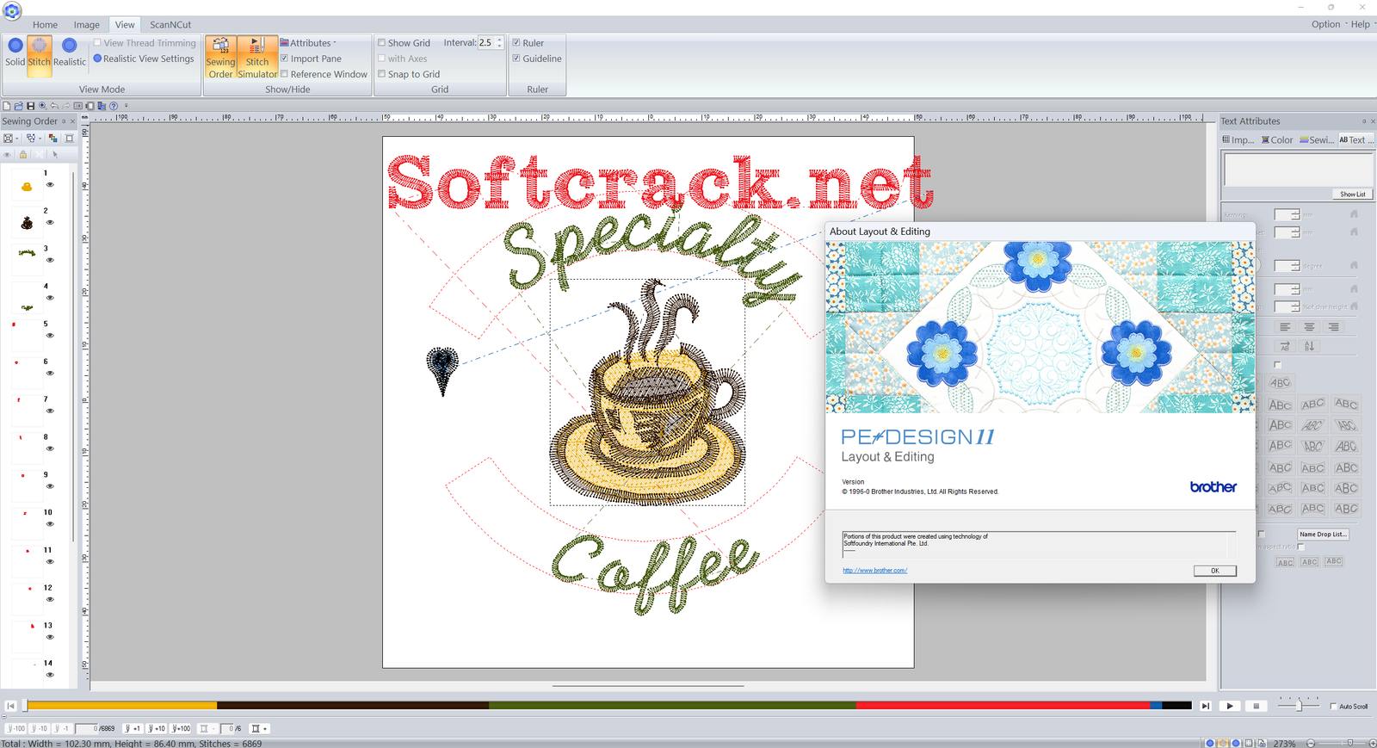Select sewing order thumbnail 4
Image resolution: width=1377 pixels, height=748 pixels.
click(27, 307)
